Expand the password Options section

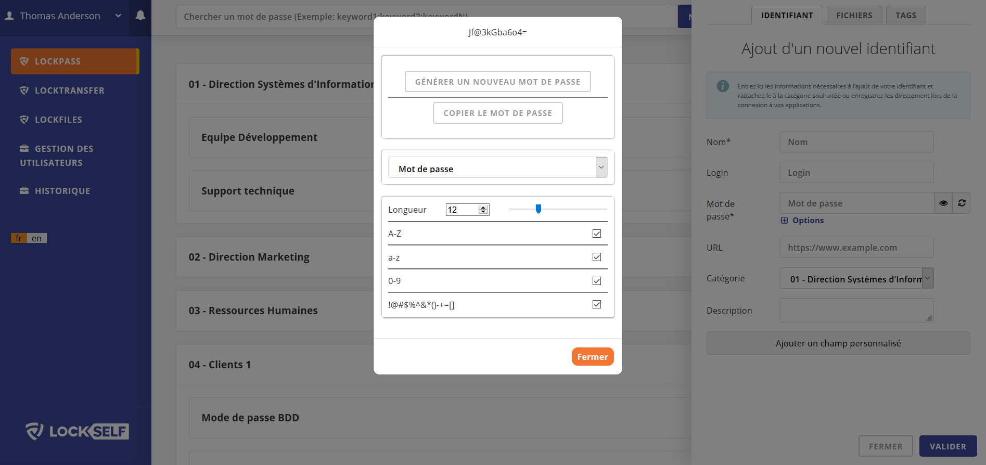coord(802,221)
